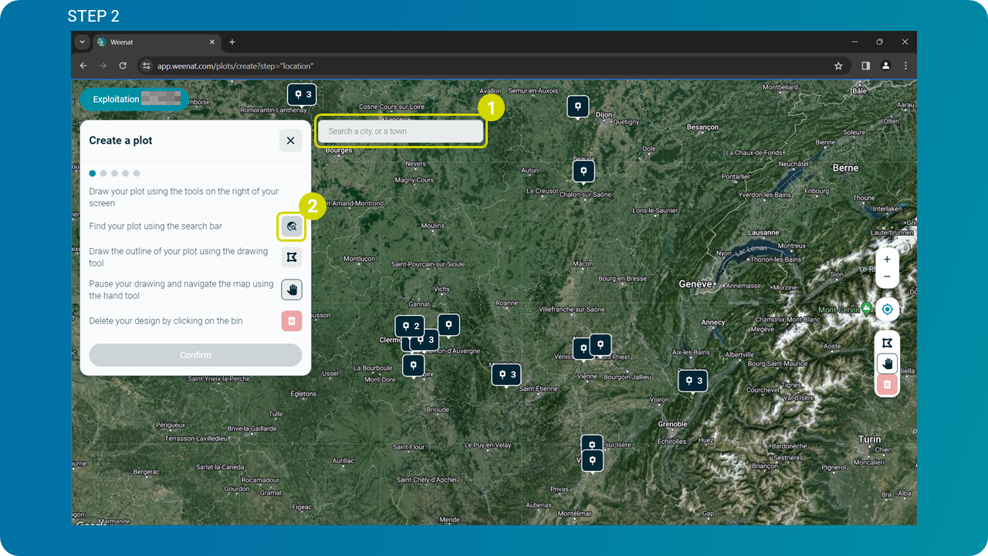Activate the drawing tool on map's right toolbar
The width and height of the screenshot is (988, 556).
(887, 343)
